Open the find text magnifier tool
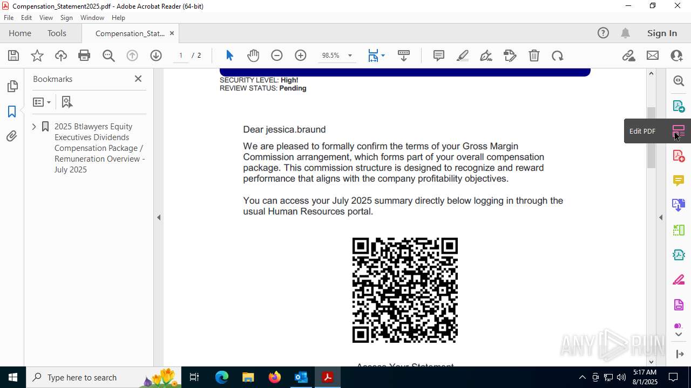 [x=109, y=56]
